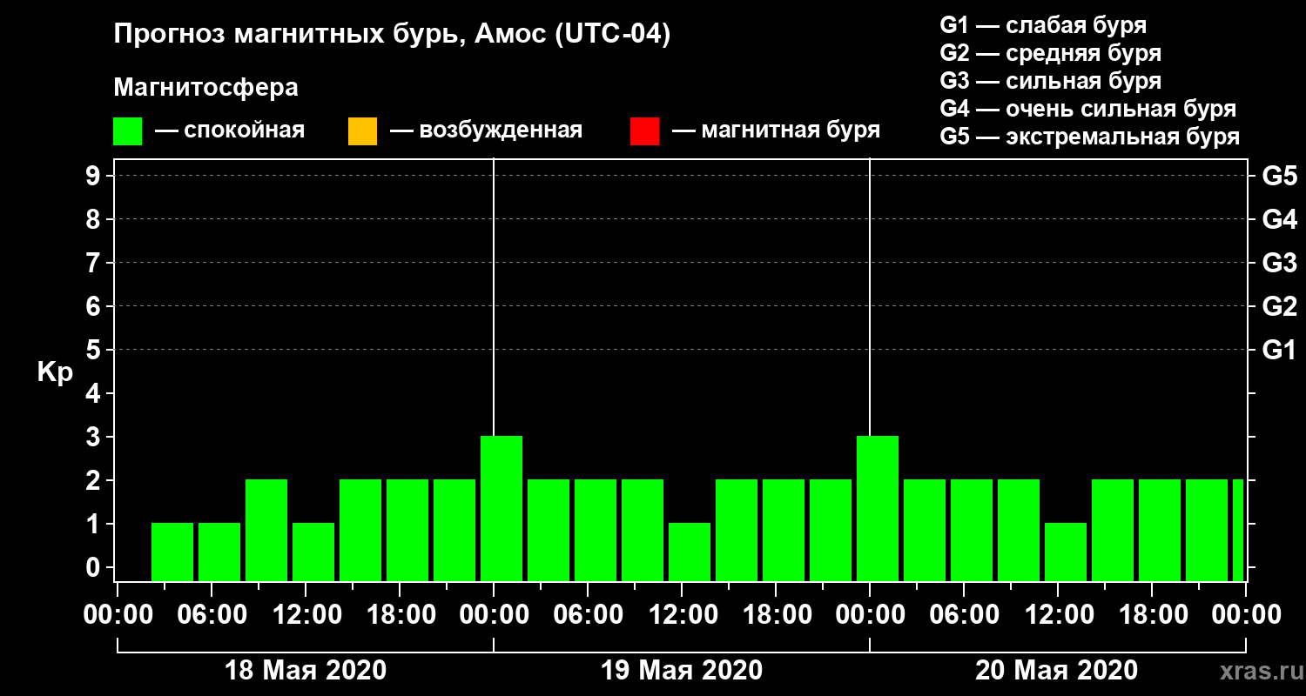Click the Kp axis value 1
1306x696 pixels.
[95, 524]
